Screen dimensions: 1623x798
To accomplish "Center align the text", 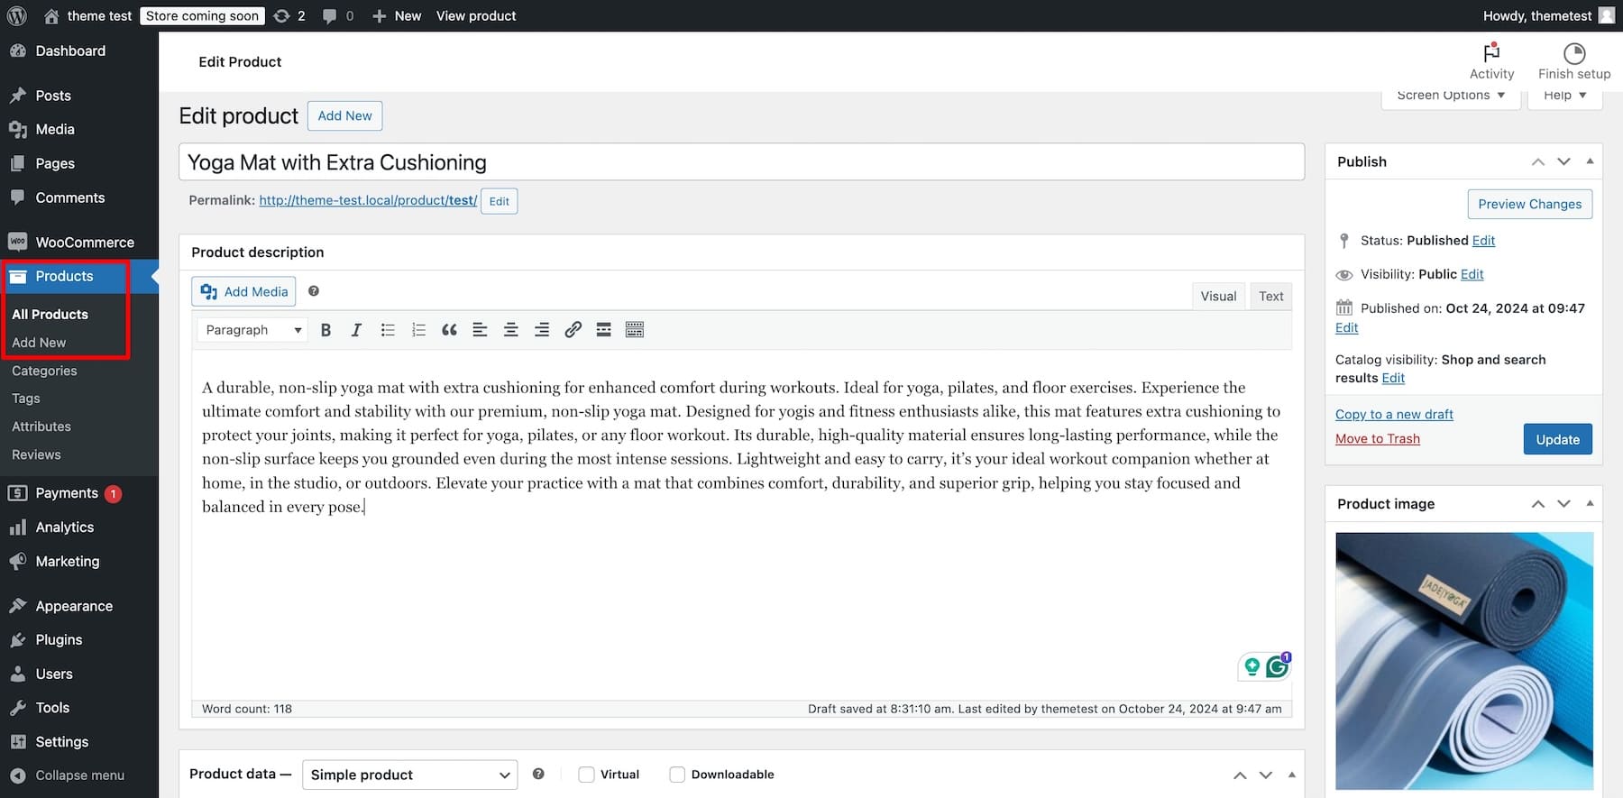I will [x=510, y=330].
